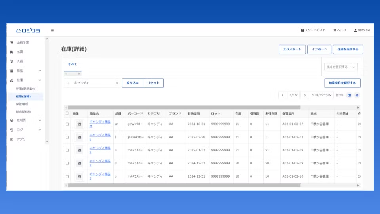Viewport: 380px width, 214px height.
Task: Click the エクスポート button
Action: point(292,49)
